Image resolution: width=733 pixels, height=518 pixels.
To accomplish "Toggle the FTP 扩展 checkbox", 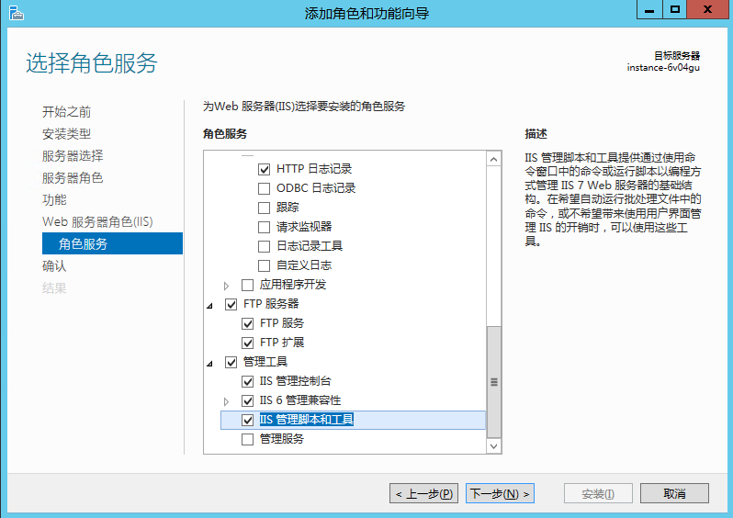I will click(247, 343).
